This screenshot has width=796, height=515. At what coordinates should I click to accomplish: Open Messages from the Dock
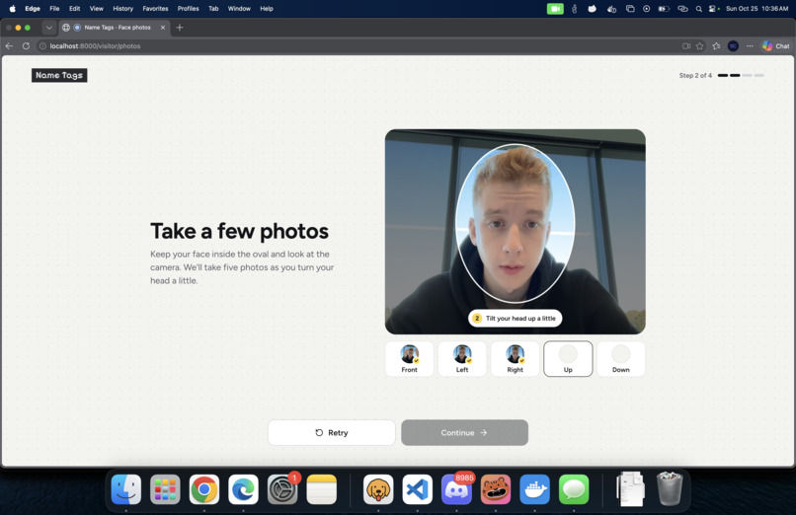pos(574,489)
